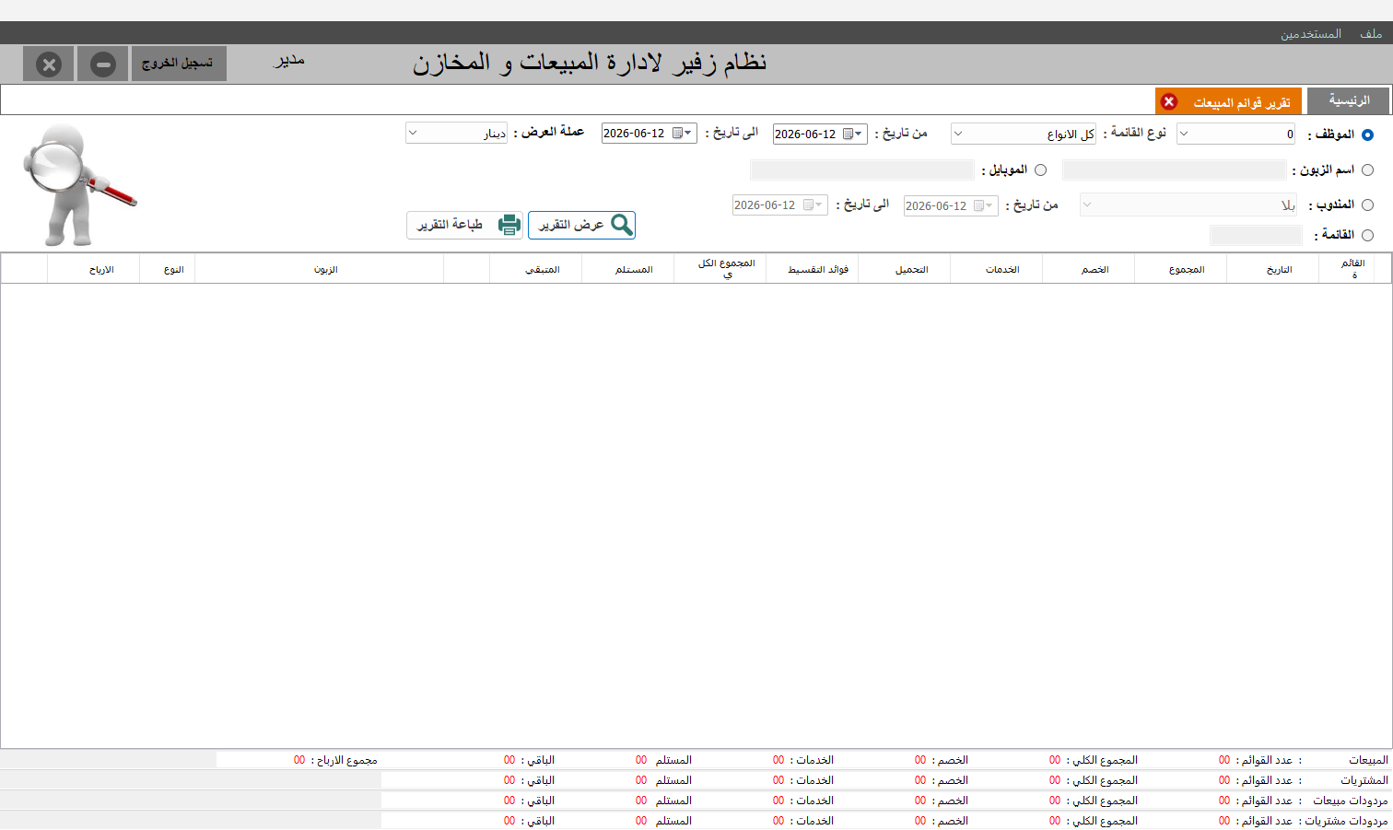
Task: Click the الخصم column header
Action: coord(1088,269)
